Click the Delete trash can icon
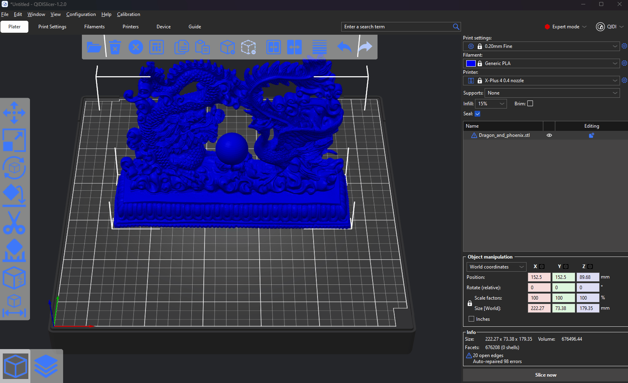Image resolution: width=628 pixels, height=383 pixels. pos(115,47)
